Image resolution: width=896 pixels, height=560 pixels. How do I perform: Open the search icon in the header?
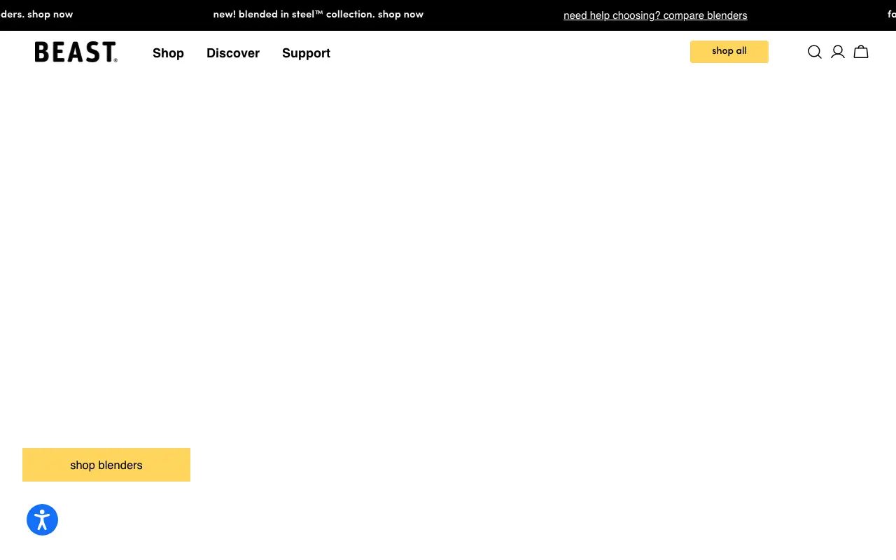(x=815, y=52)
